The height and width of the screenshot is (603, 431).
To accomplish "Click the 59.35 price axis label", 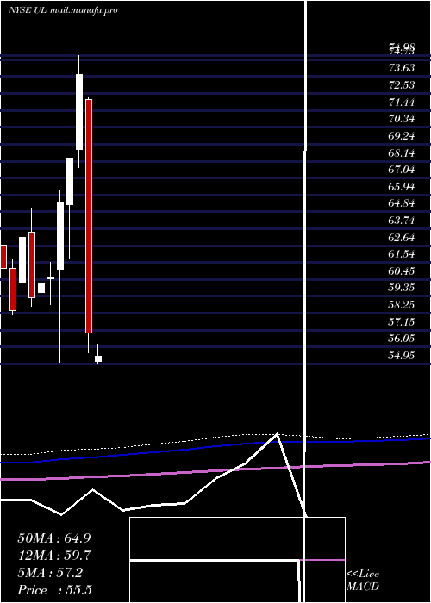I will click(402, 288).
